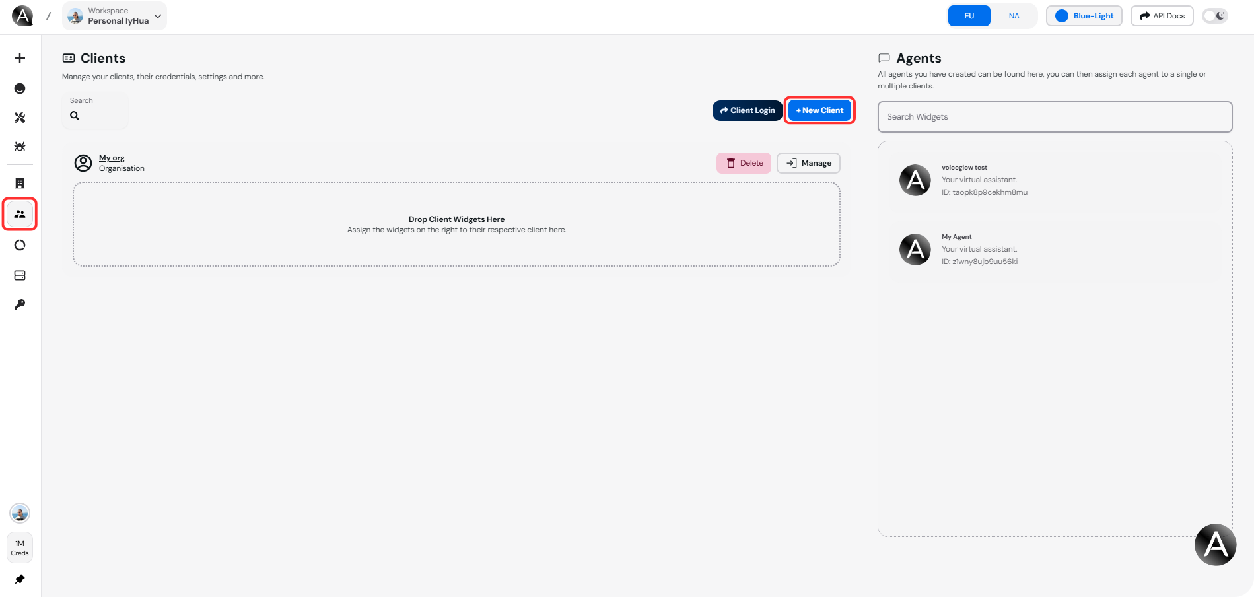Click inside the Search Widgets field
This screenshot has width=1254, height=597.
1055,117
